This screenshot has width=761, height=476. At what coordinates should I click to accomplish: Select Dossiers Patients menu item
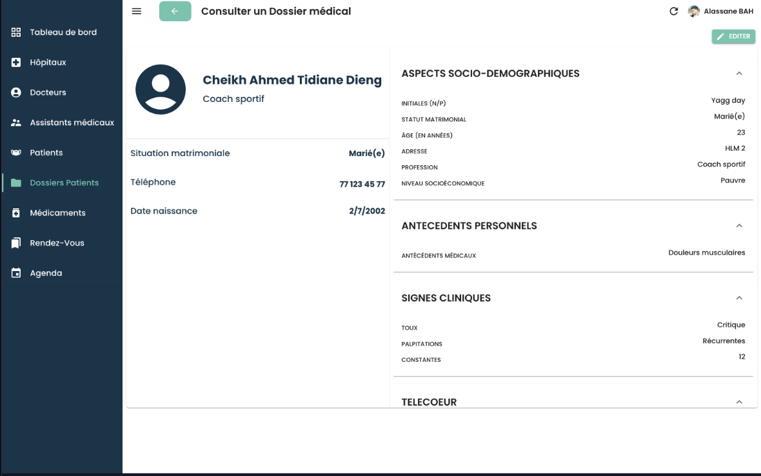click(64, 183)
